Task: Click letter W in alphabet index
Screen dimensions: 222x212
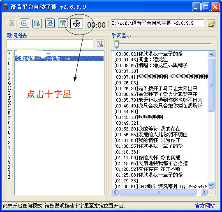Action: (x=9, y=162)
